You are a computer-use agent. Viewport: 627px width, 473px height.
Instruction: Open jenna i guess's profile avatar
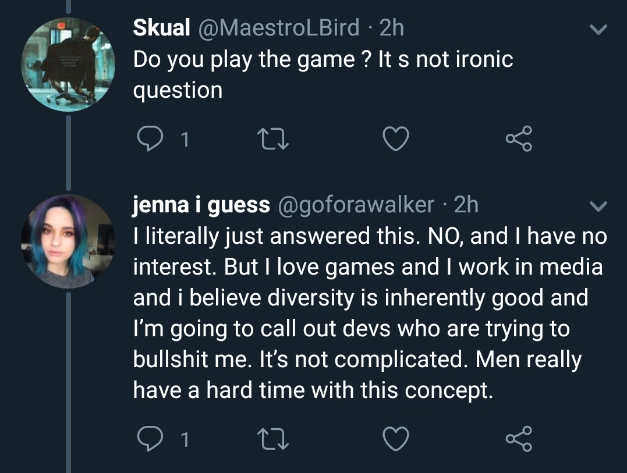tap(68, 241)
